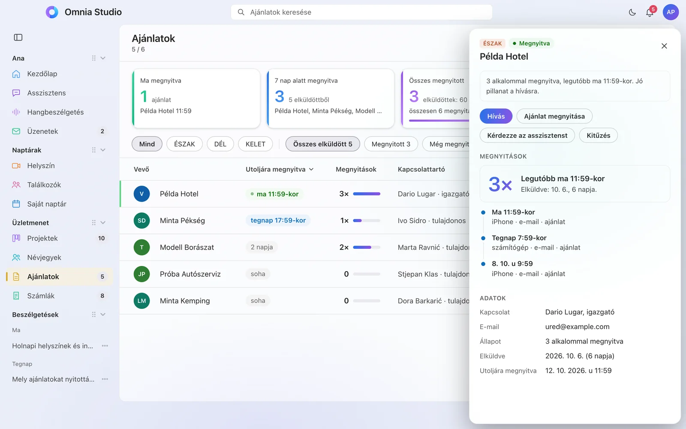Sort by Utoljára megnyitva column
This screenshot has height=429, width=686.
280,169
